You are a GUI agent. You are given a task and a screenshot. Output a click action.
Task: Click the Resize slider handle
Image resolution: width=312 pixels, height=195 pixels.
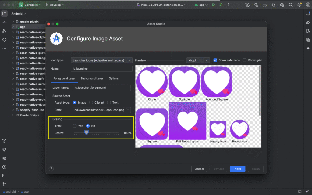tap(87, 132)
